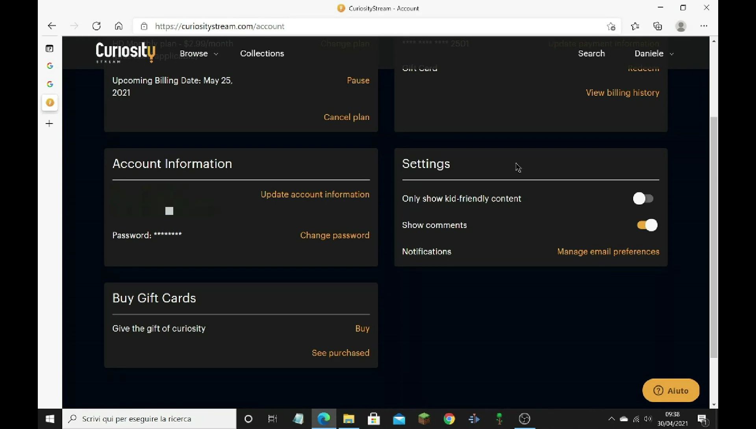Click the Change password link
Viewport: 756px width, 429px height.
point(335,235)
